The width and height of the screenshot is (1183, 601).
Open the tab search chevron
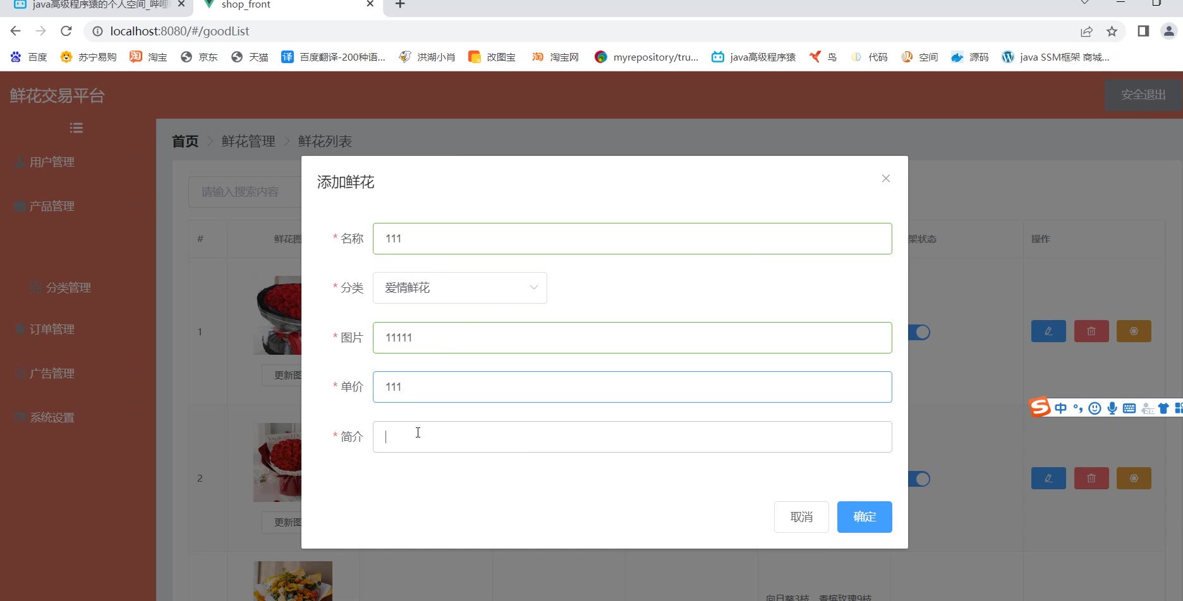point(1084,3)
